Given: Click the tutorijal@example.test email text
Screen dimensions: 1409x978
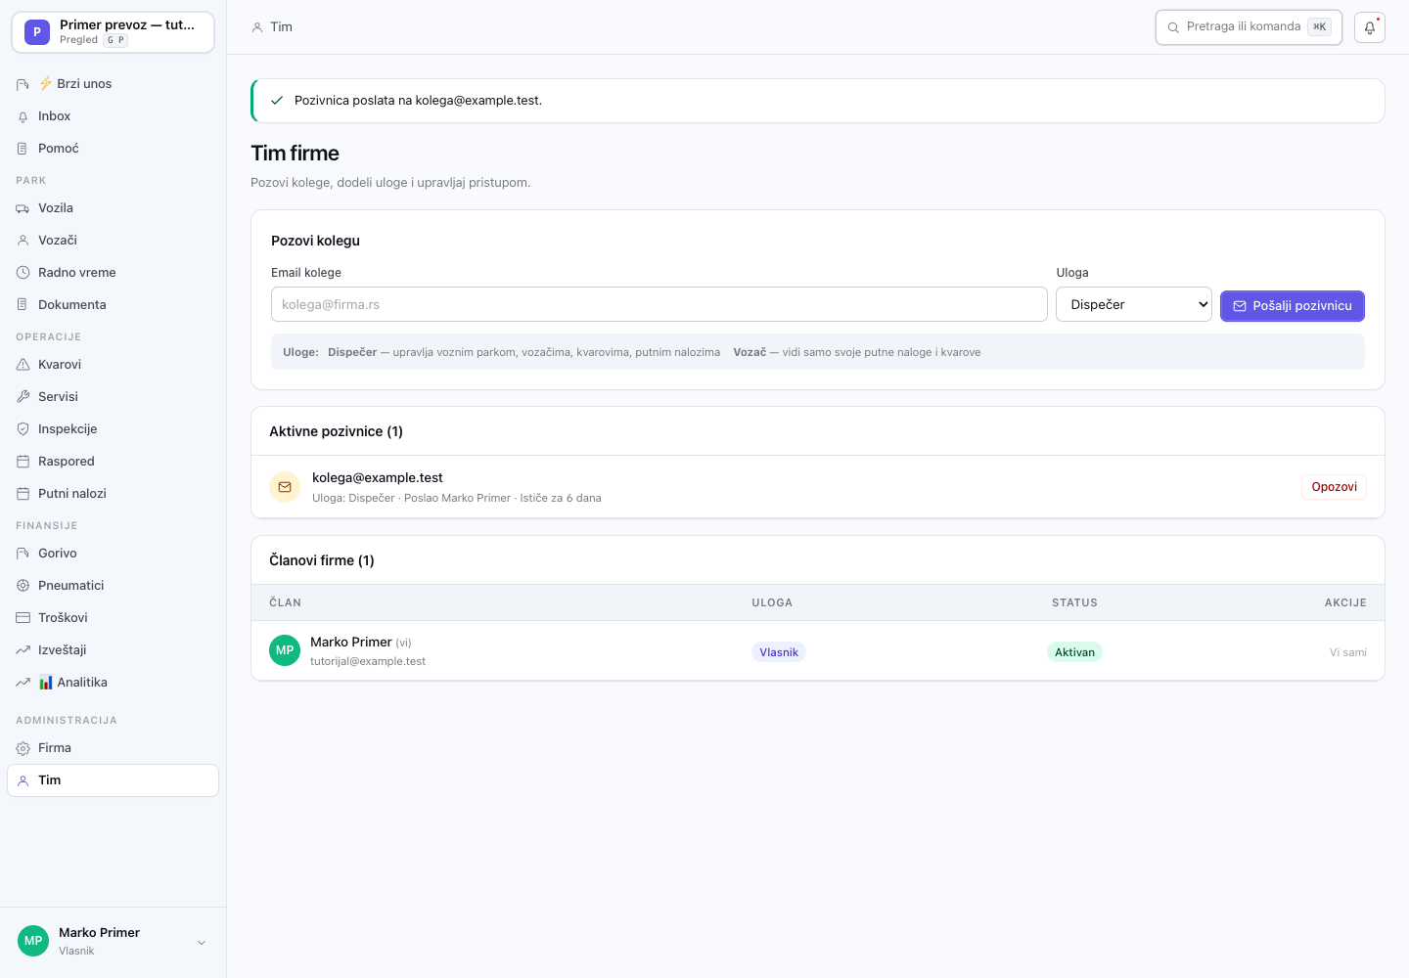Looking at the screenshot, I should pyautogui.click(x=368, y=661).
